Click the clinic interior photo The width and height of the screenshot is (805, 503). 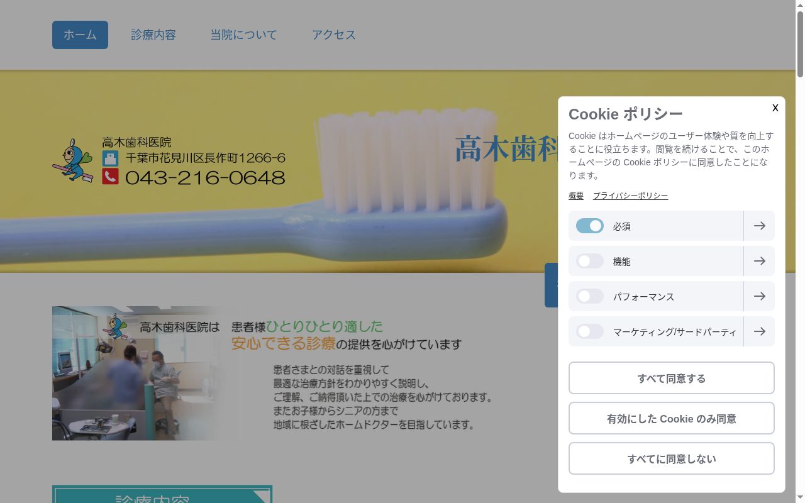coord(137,373)
